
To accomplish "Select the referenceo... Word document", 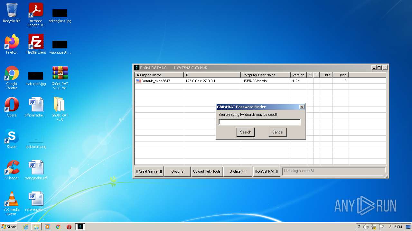I will 36,201.
